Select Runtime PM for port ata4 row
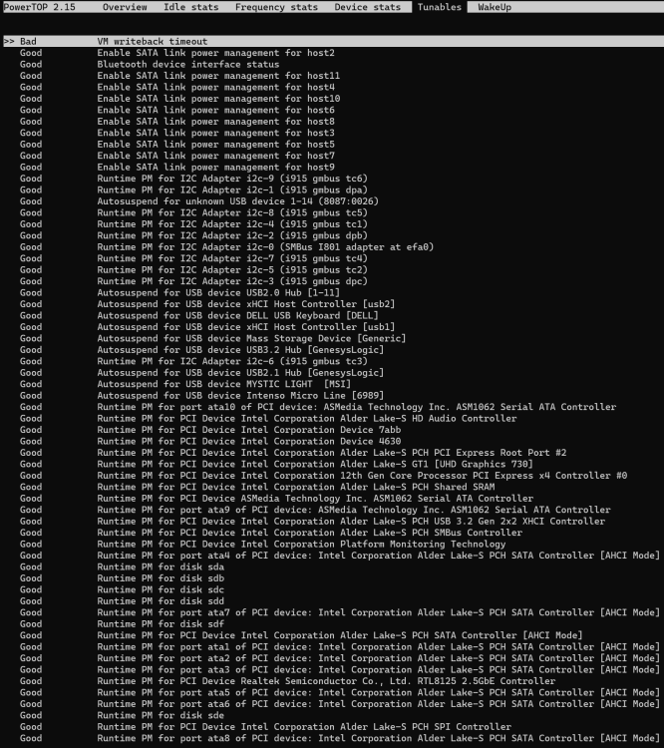This screenshot has height=748, width=664. click(340, 557)
